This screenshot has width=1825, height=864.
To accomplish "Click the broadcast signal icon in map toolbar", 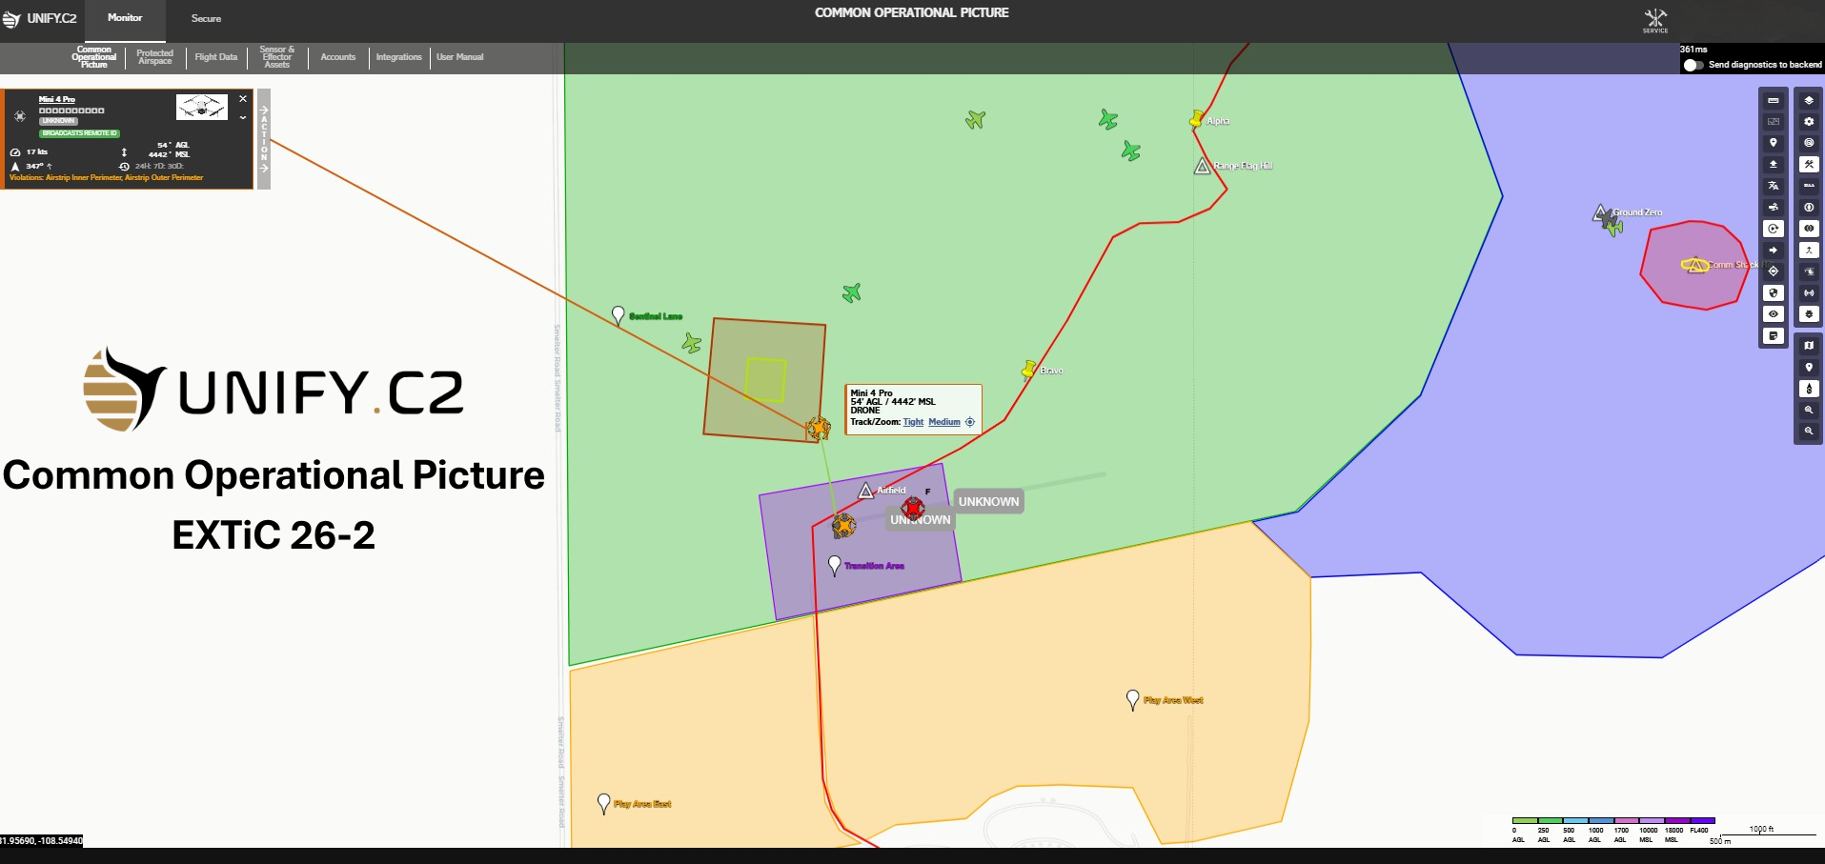I will point(1809,293).
